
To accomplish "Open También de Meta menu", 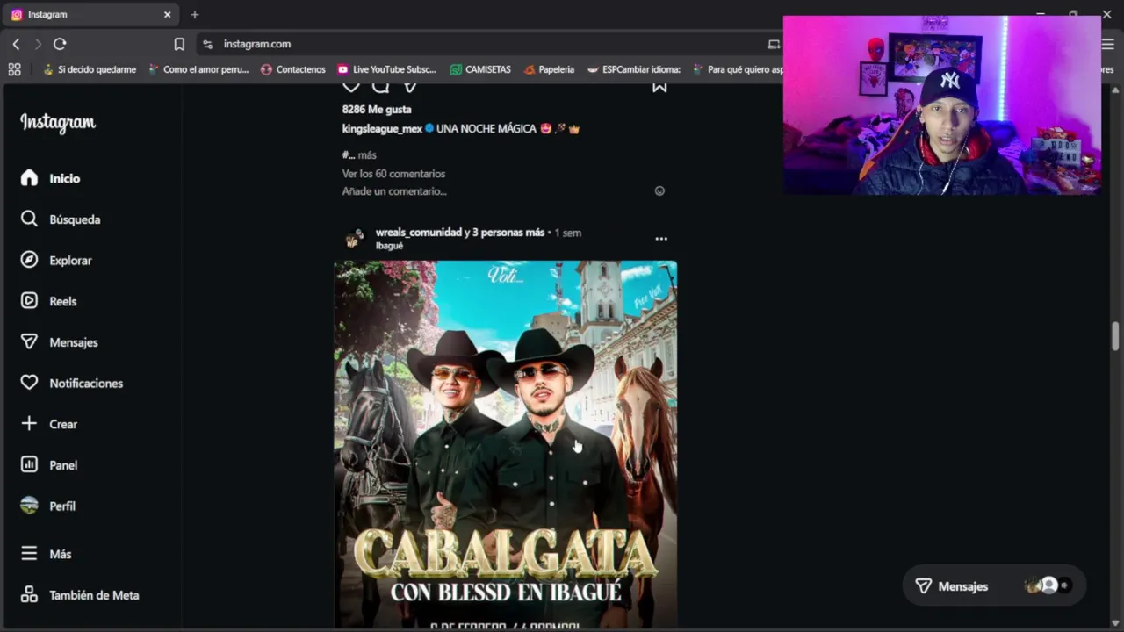I will [79, 595].
